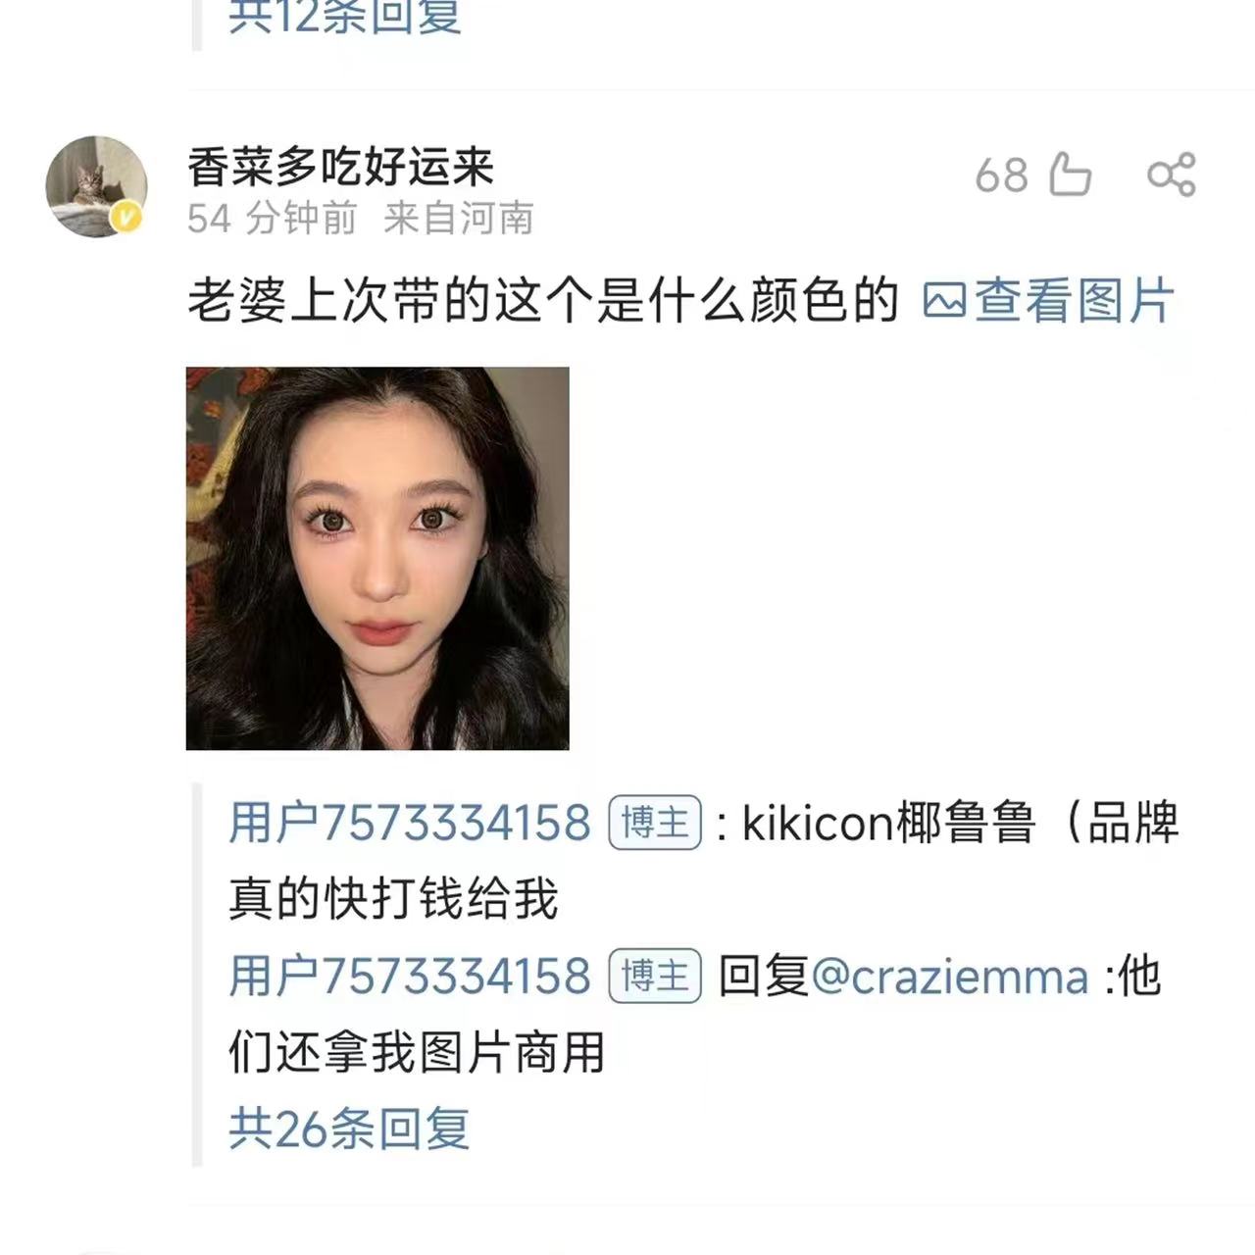The height and width of the screenshot is (1255, 1255).
Task: Open the attached selfie image thumbnail
Action: (377, 559)
